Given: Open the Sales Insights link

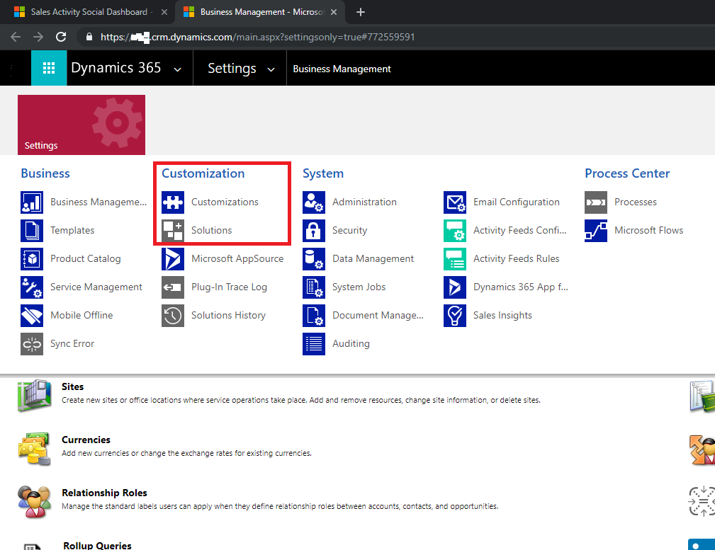Looking at the screenshot, I should coord(502,315).
